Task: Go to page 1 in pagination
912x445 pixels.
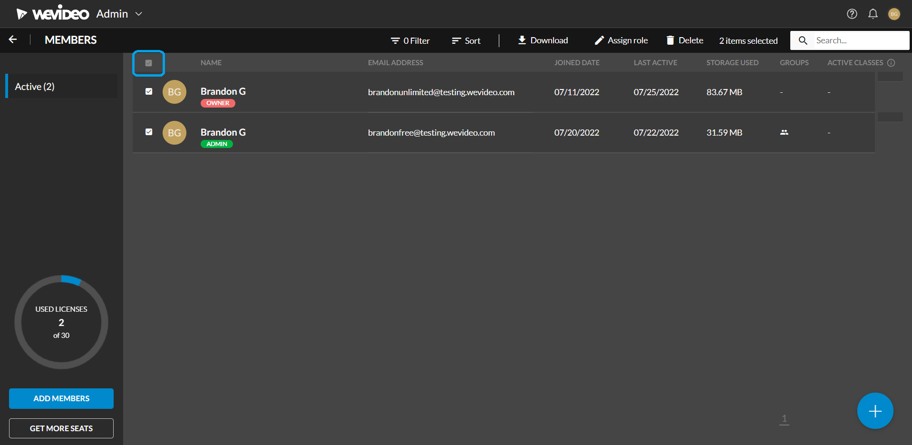Action: point(785,419)
